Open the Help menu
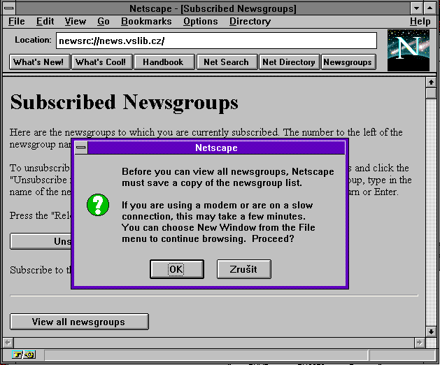 coord(420,21)
